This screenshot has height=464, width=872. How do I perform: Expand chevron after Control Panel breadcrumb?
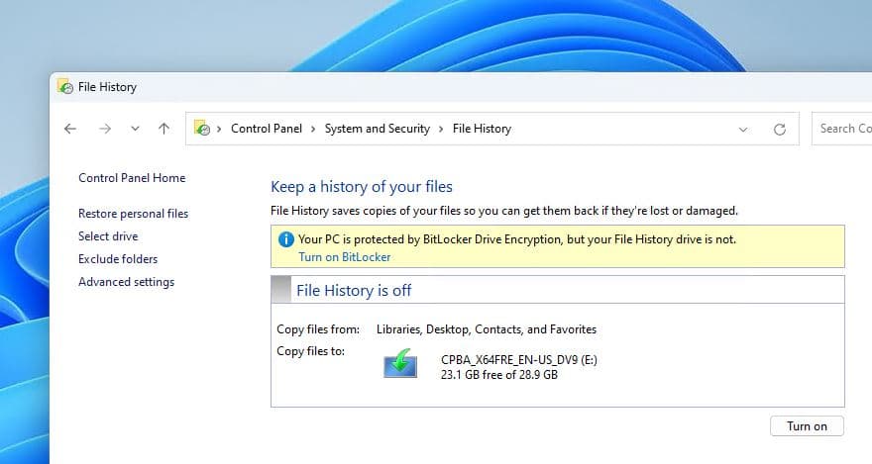pyautogui.click(x=313, y=129)
